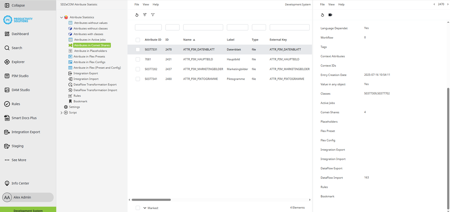450x212 pixels.
Task: Sort by the Name column header
Action: pos(187,39)
